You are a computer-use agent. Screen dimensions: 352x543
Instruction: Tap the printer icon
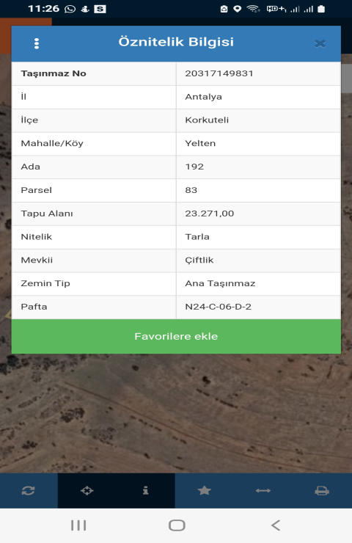click(322, 490)
